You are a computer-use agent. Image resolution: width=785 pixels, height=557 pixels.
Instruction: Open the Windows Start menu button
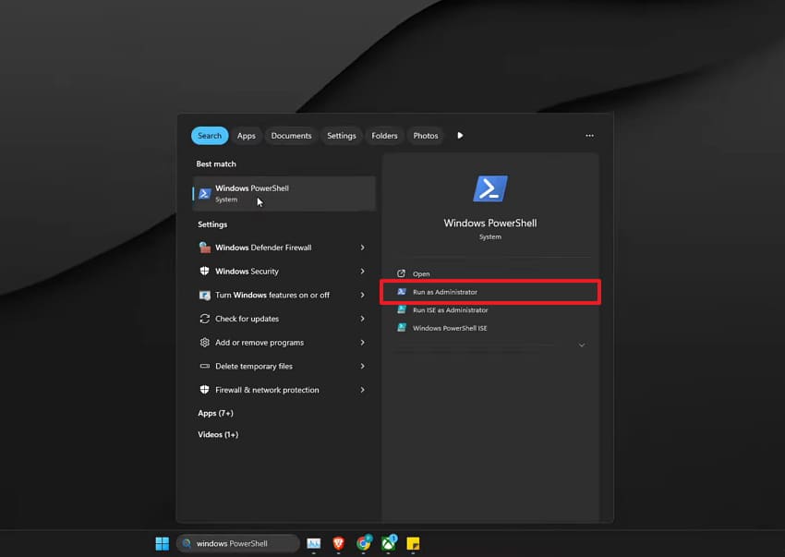[163, 543]
